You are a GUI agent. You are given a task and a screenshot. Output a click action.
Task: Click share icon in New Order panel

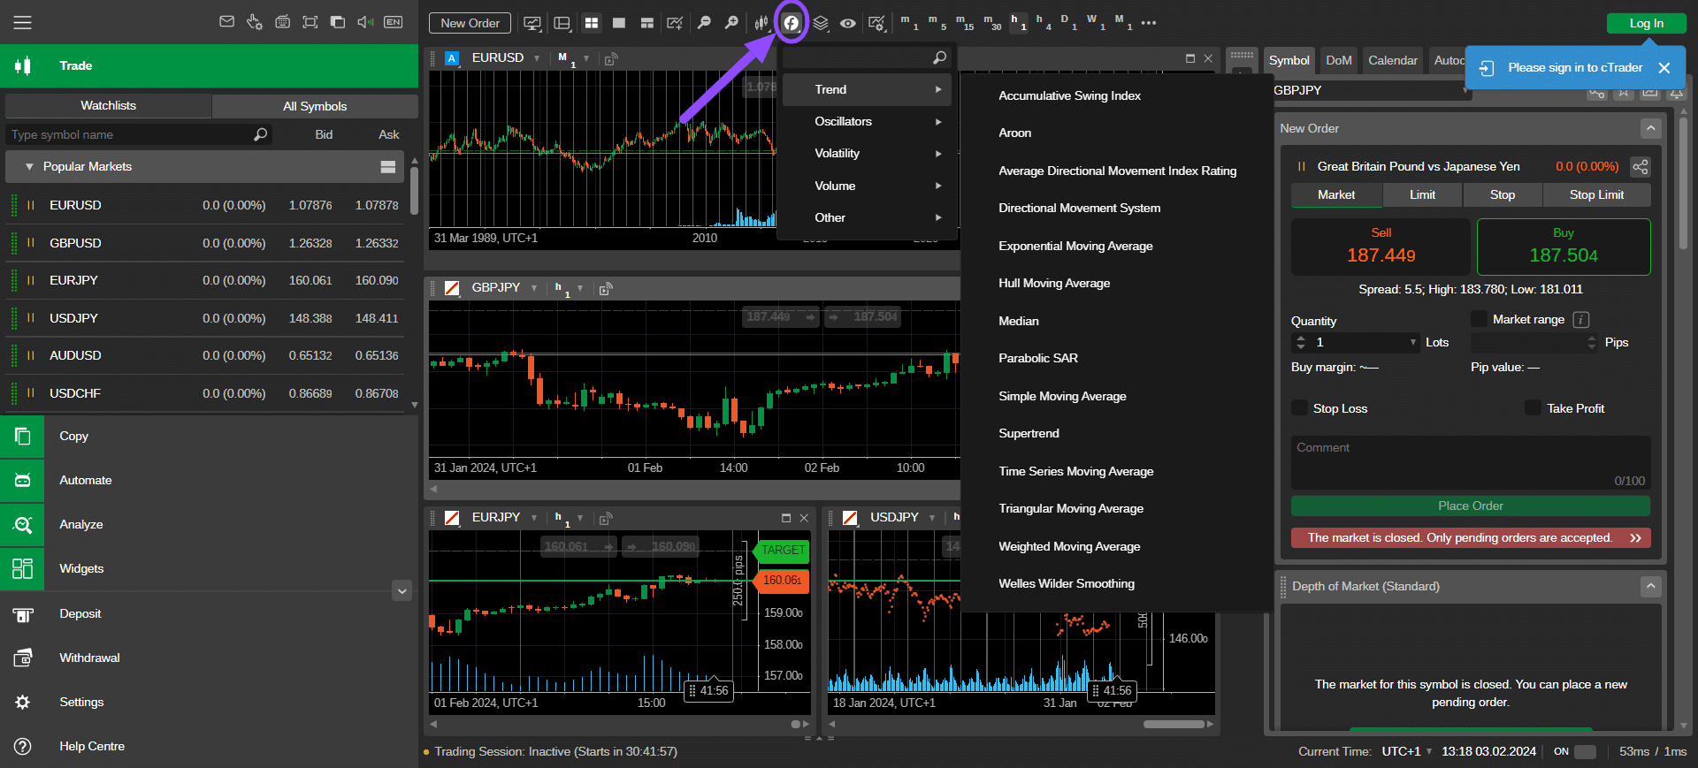[x=1640, y=167]
